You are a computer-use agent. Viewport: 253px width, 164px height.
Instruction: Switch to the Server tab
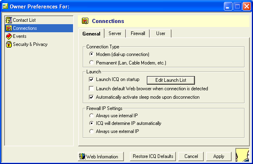(x=115, y=33)
